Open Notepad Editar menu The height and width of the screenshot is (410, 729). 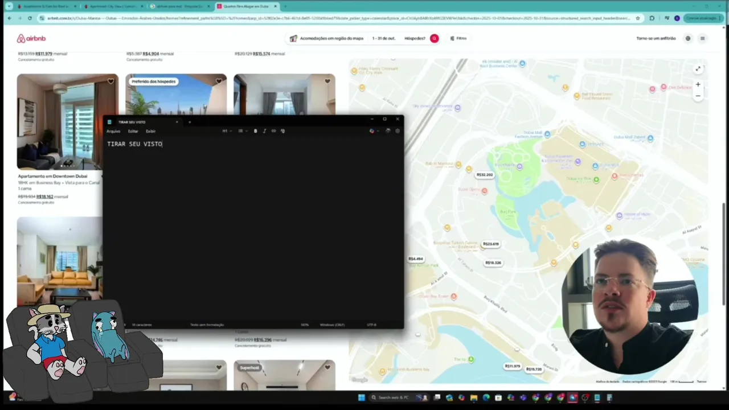tap(133, 131)
